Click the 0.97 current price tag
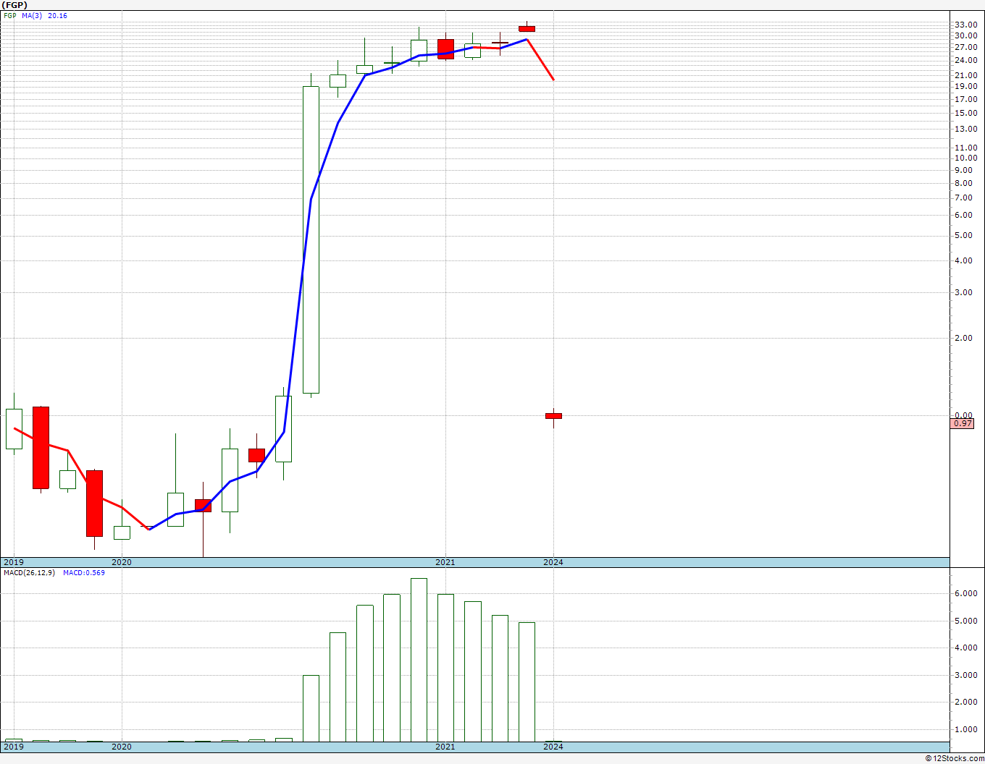Screen dimensions: 985x764 [963, 424]
